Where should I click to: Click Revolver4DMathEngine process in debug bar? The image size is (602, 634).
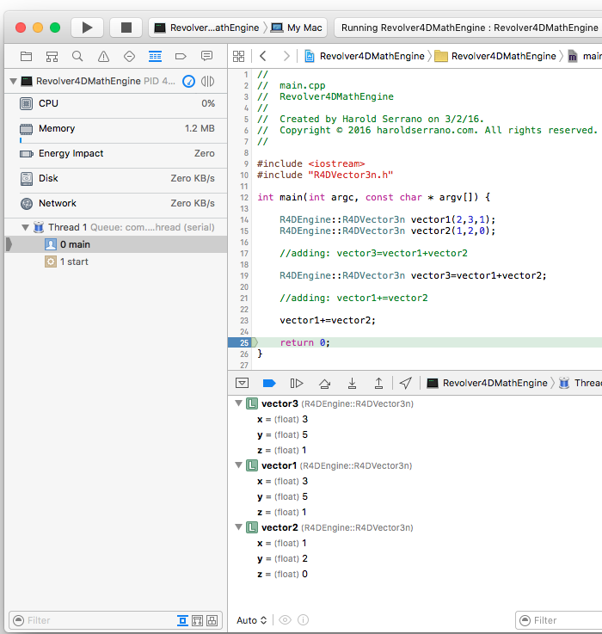(x=488, y=383)
